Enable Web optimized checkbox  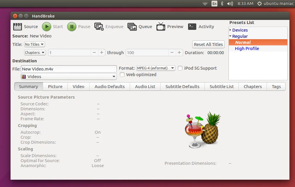point(122,75)
